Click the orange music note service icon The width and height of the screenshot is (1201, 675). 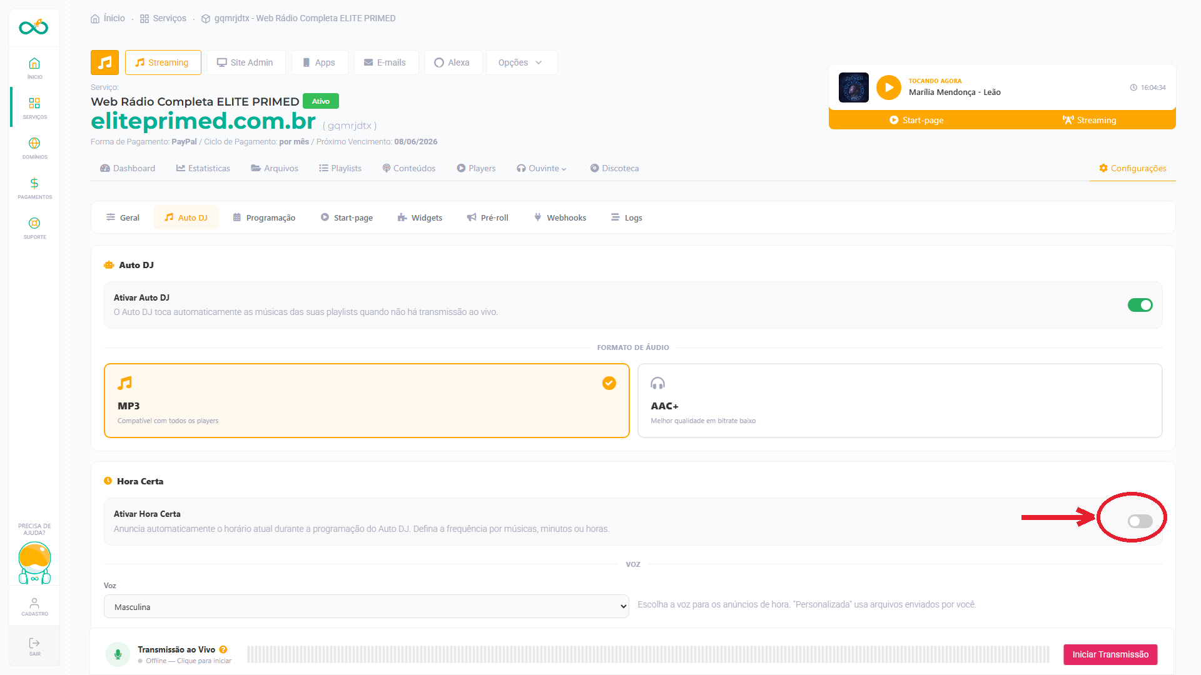pyautogui.click(x=104, y=62)
